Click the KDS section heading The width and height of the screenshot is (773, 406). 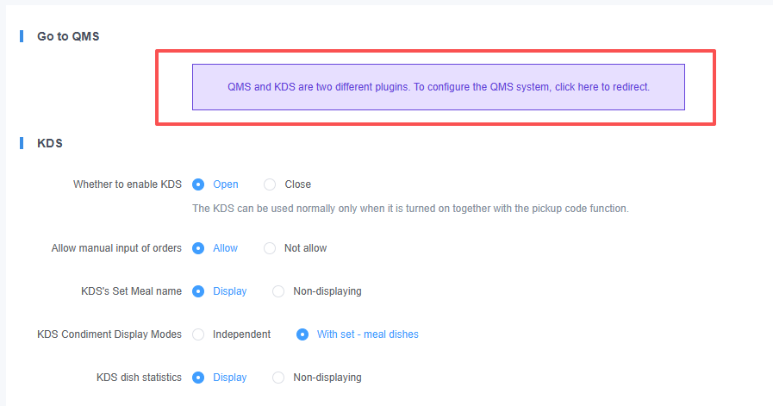(50, 143)
